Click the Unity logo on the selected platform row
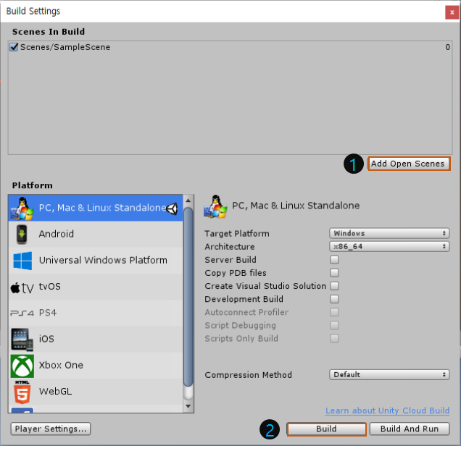This screenshot has width=461, height=451. (172, 208)
